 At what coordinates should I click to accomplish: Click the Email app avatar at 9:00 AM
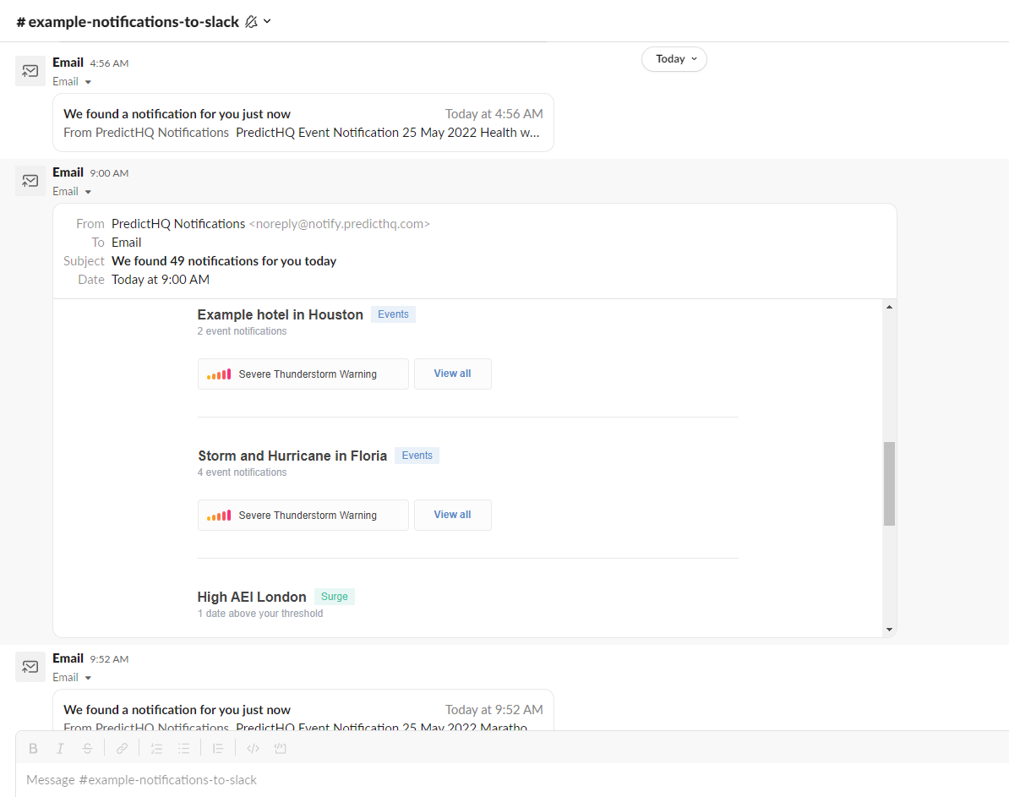tap(30, 181)
